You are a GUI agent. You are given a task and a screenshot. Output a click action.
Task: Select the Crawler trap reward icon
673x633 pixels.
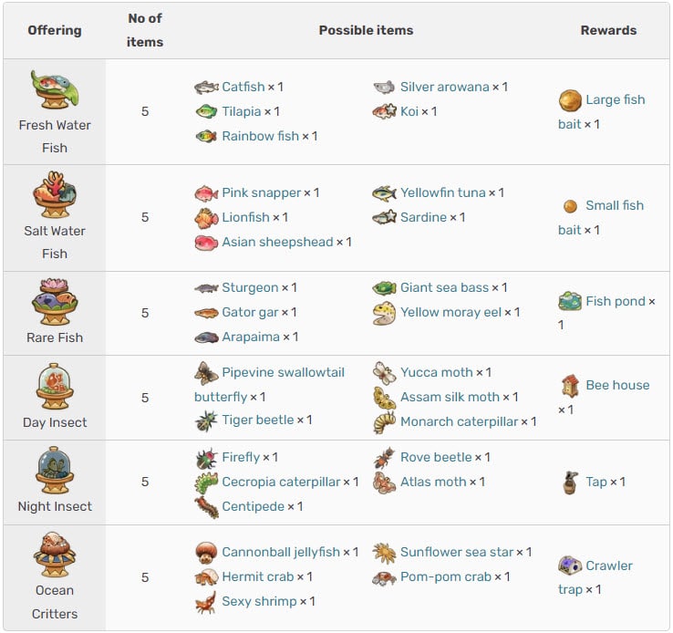pos(570,566)
